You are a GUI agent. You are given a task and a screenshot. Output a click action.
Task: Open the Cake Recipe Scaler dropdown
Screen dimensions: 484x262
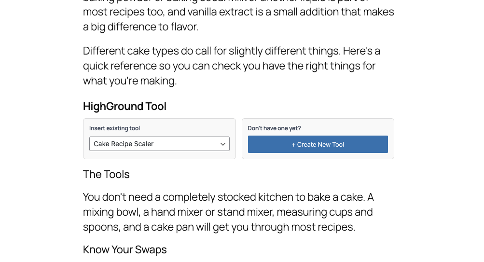[159, 144]
